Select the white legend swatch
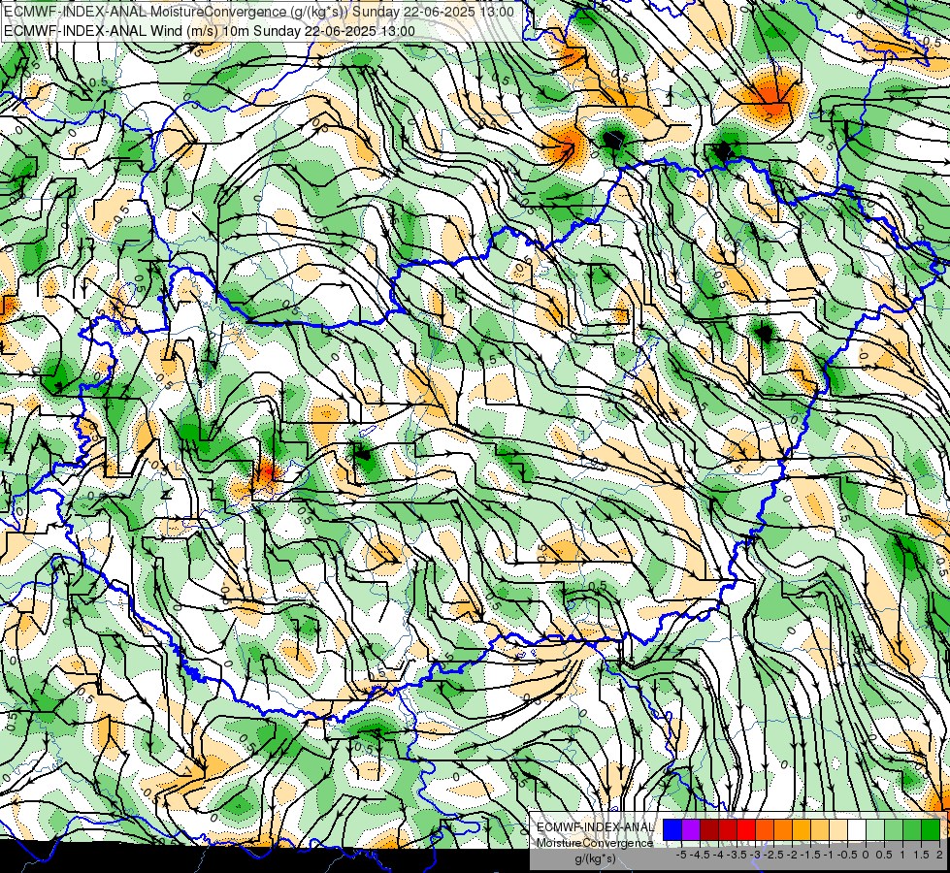The height and width of the screenshot is (873, 950). click(856, 830)
